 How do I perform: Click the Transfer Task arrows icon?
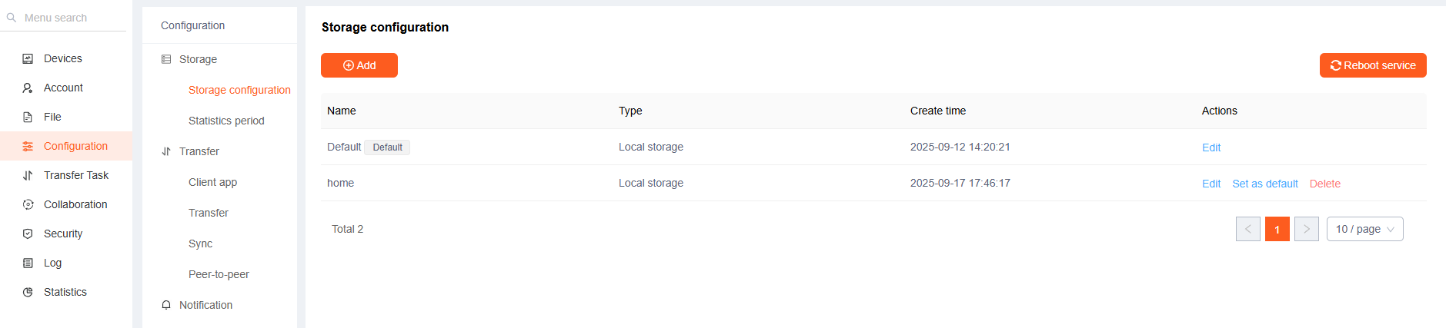28,175
